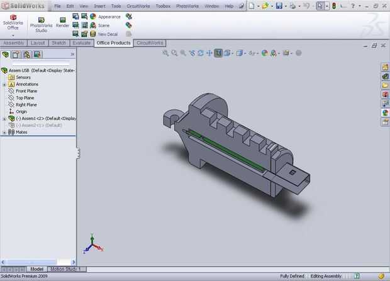Viewport: 390px width, 281px height.
Task: Open the ConfigurationManager tab
Action: pos(26,54)
